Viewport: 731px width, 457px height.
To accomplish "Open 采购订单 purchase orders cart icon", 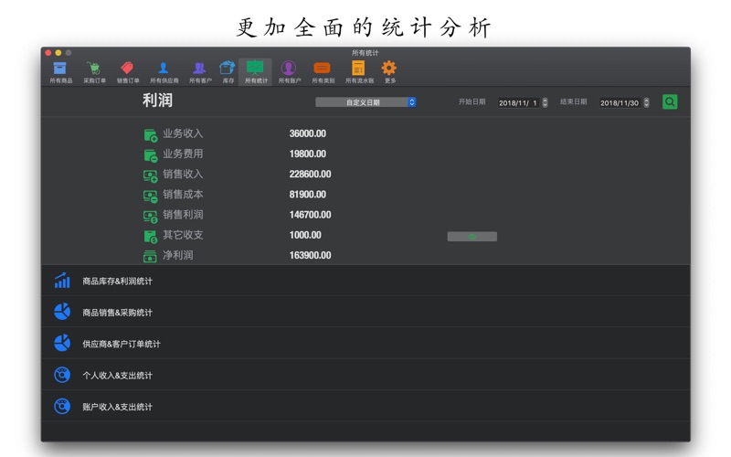I will (94, 70).
